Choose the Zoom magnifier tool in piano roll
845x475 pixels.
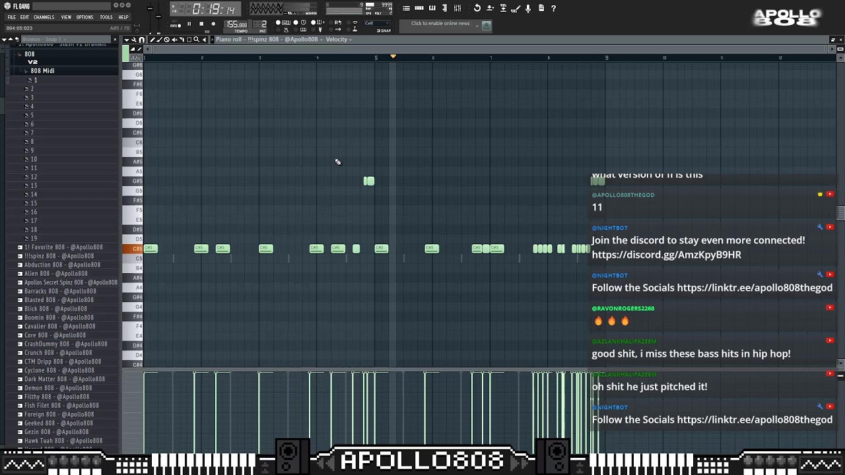click(x=197, y=40)
